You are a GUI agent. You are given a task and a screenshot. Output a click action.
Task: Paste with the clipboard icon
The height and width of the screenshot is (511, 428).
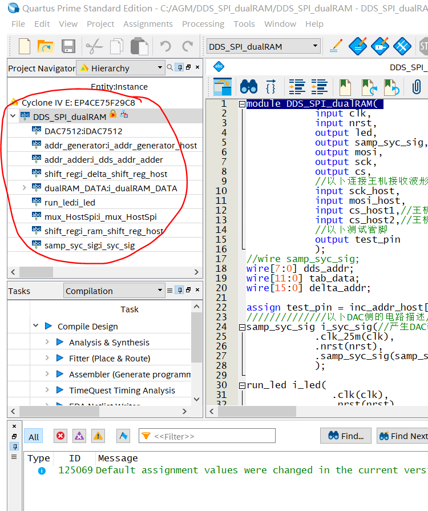click(x=139, y=46)
